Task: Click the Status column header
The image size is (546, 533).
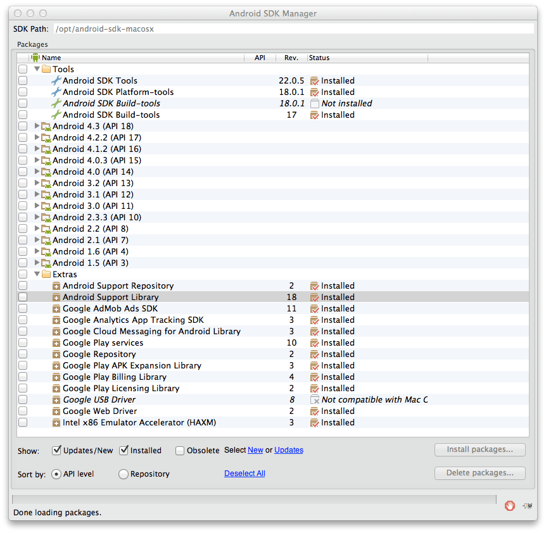Action: (368, 58)
